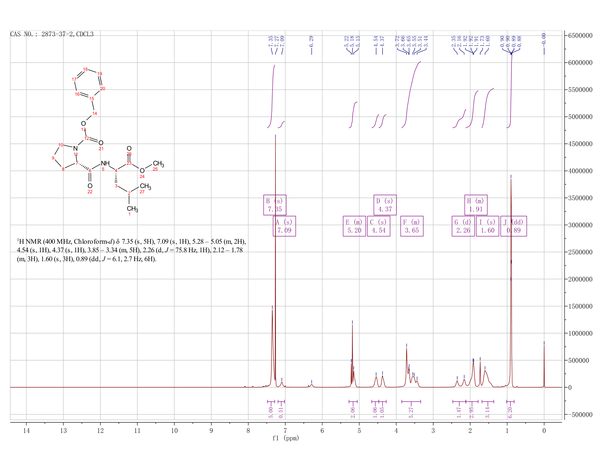Image resolution: width=612 pixels, height=473 pixels.
Task: Click nitrogen atom N 11 in the structure
Action: point(75,149)
